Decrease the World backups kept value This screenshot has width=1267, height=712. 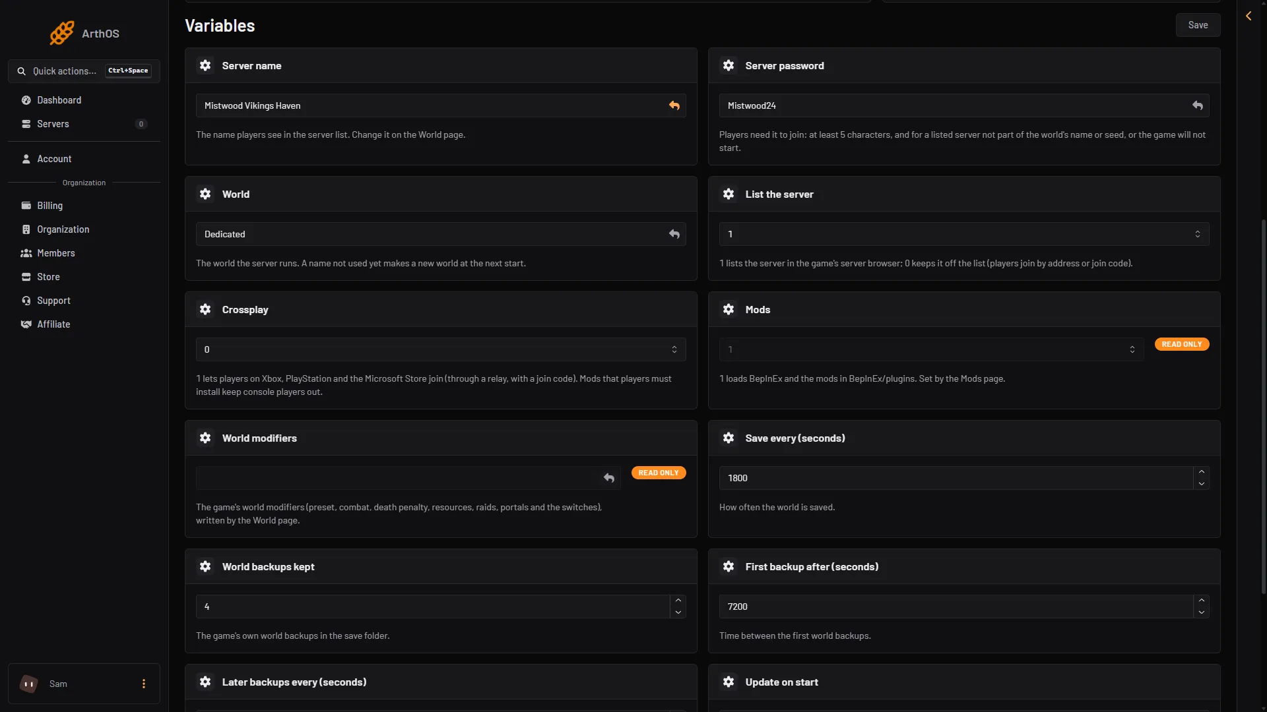click(x=678, y=612)
